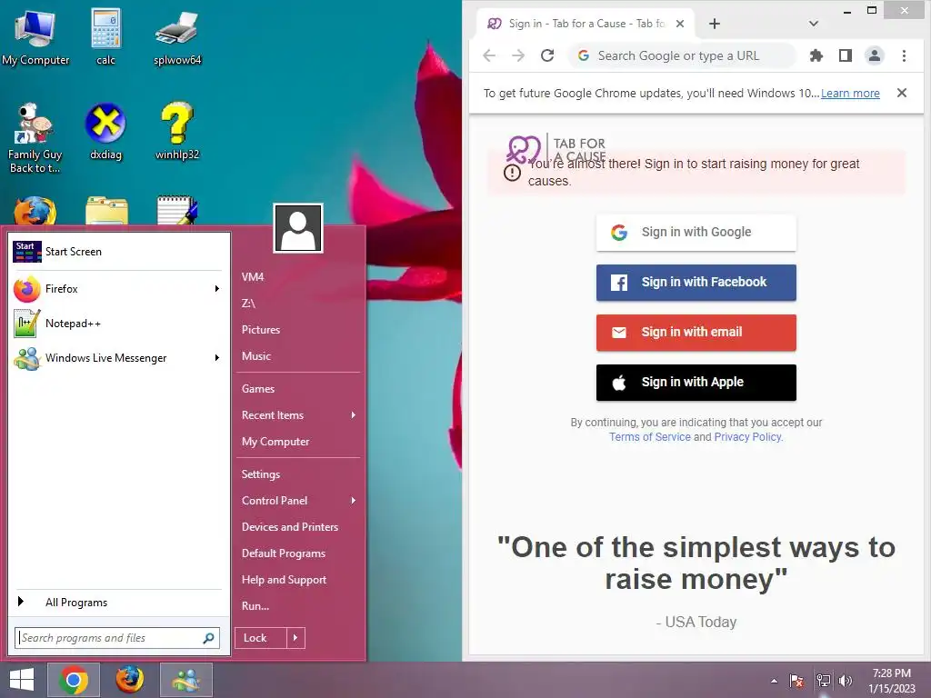Close the Tab for a Cause browser tab
Image resolution: width=931 pixels, height=698 pixels.
pyautogui.click(x=680, y=24)
